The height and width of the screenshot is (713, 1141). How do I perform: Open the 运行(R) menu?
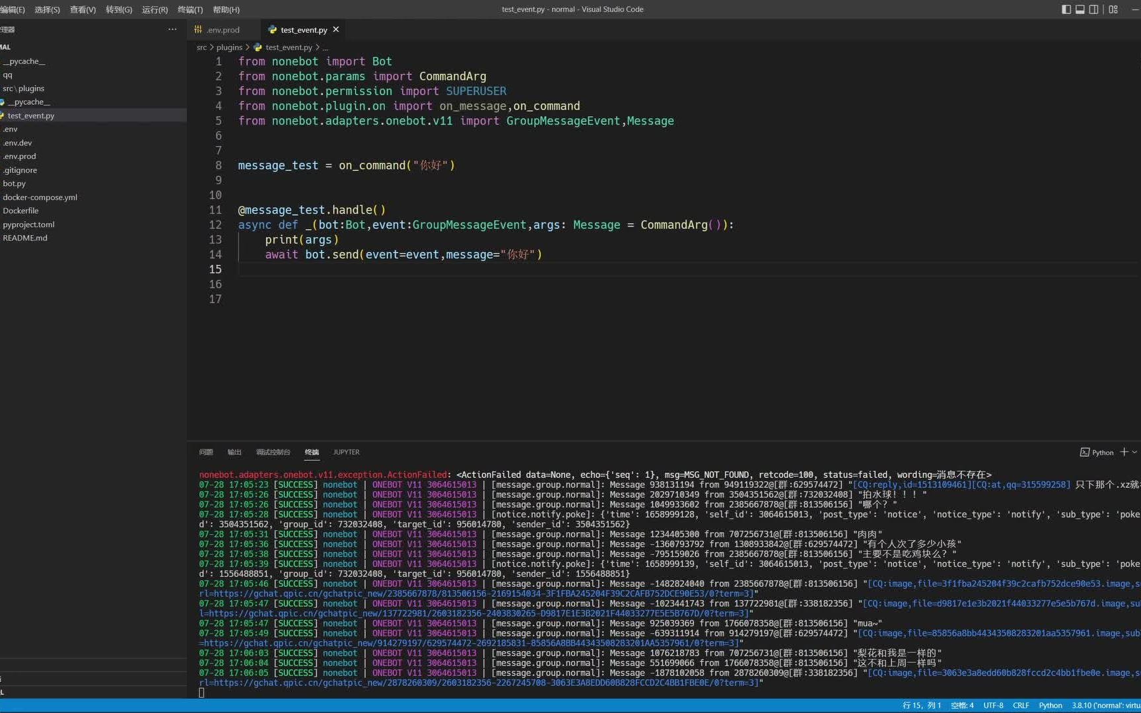[x=155, y=9]
